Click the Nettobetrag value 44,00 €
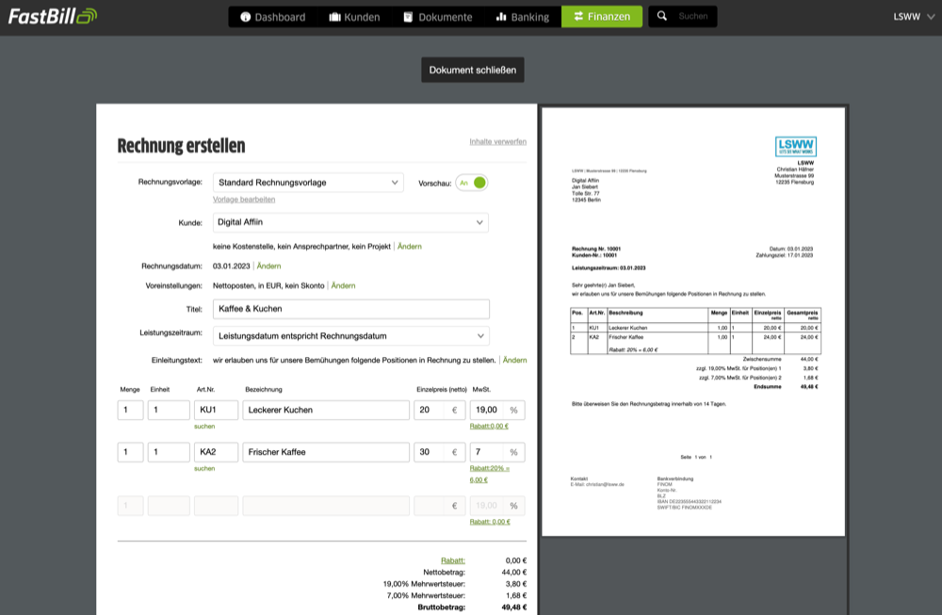Viewport: 942px width, 615px height. pyautogui.click(x=513, y=573)
